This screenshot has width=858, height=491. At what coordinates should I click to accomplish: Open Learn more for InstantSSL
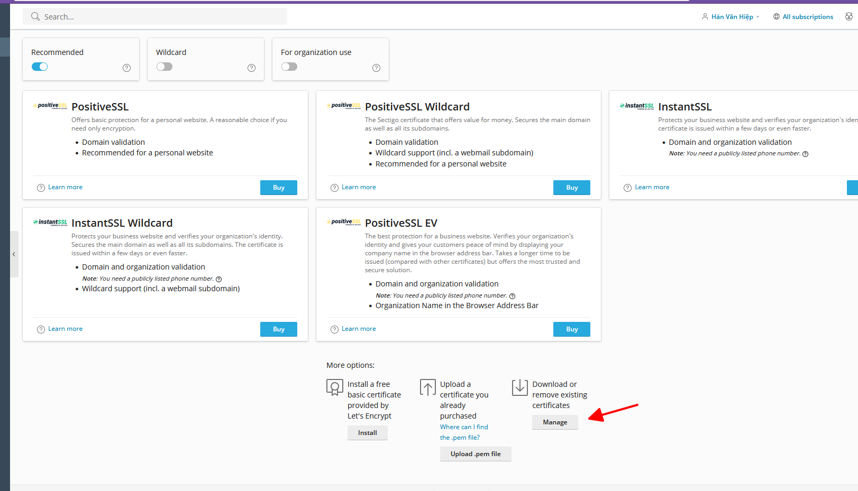(x=652, y=187)
